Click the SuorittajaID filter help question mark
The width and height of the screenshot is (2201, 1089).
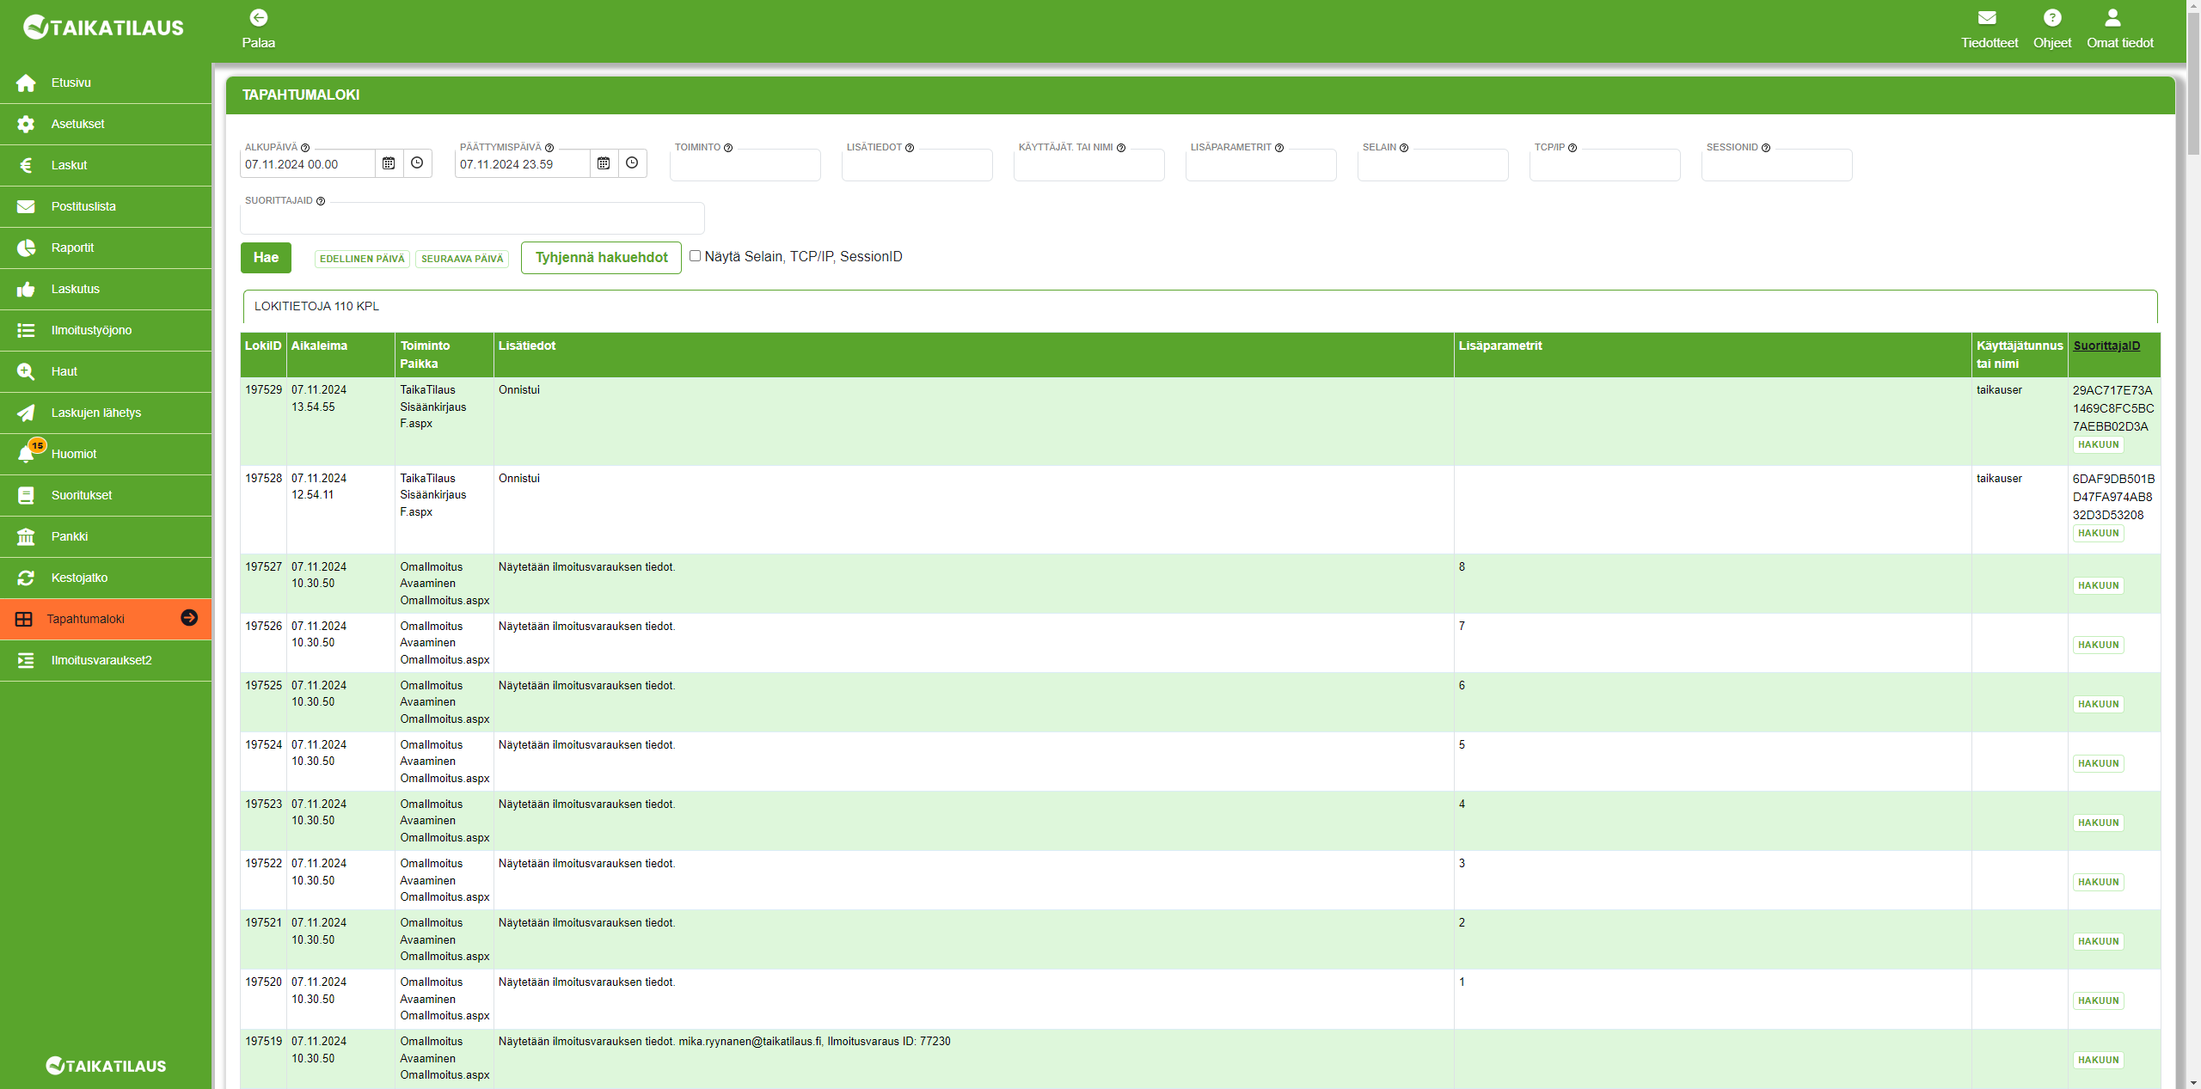click(x=321, y=201)
